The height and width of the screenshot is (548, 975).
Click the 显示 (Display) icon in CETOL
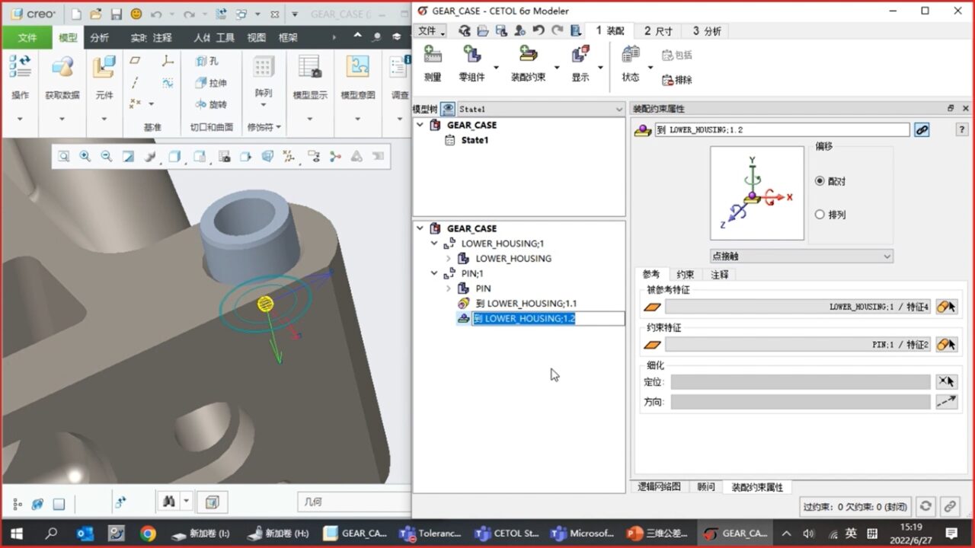pos(580,55)
